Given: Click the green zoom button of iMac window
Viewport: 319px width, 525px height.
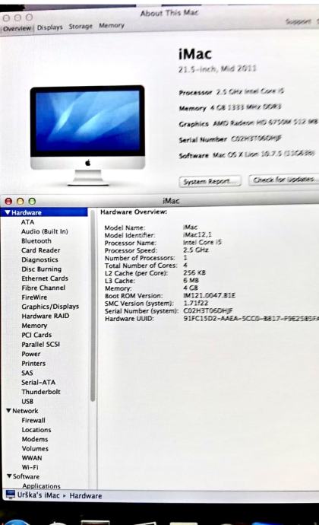Looking at the screenshot, I should pyautogui.click(x=32, y=201).
